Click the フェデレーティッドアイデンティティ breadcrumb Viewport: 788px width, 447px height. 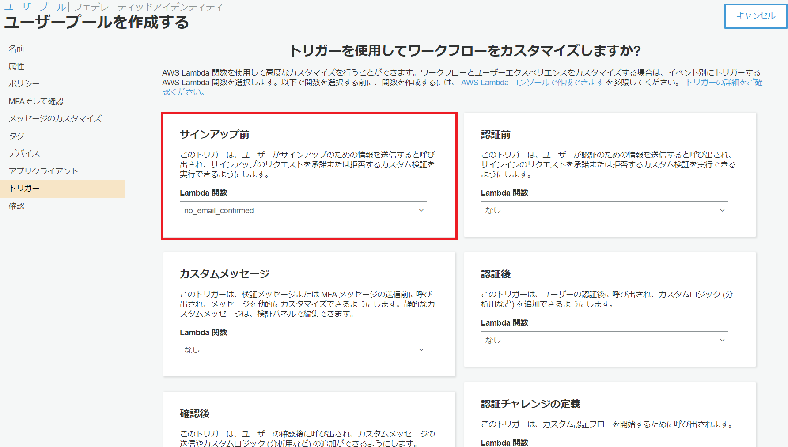click(x=148, y=7)
